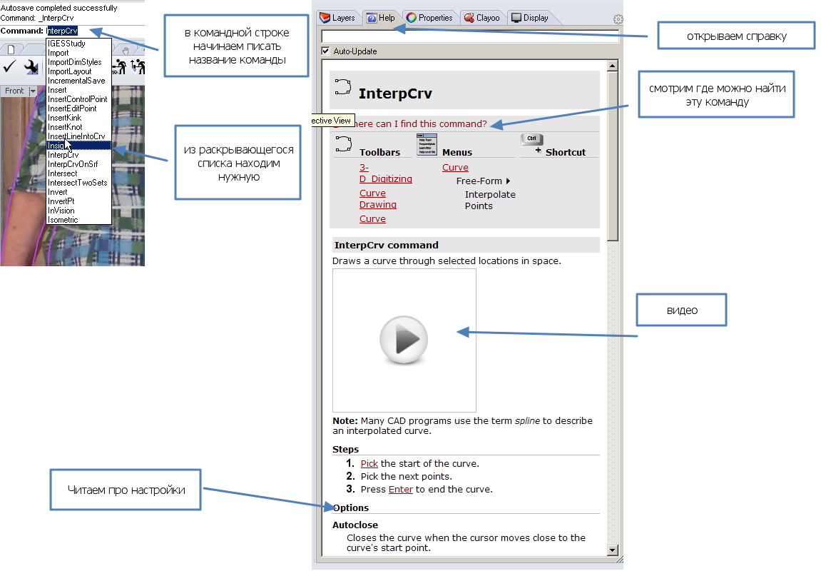Click the help scrollbar up arrow
The width and height of the screenshot is (821, 581).
(612, 66)
